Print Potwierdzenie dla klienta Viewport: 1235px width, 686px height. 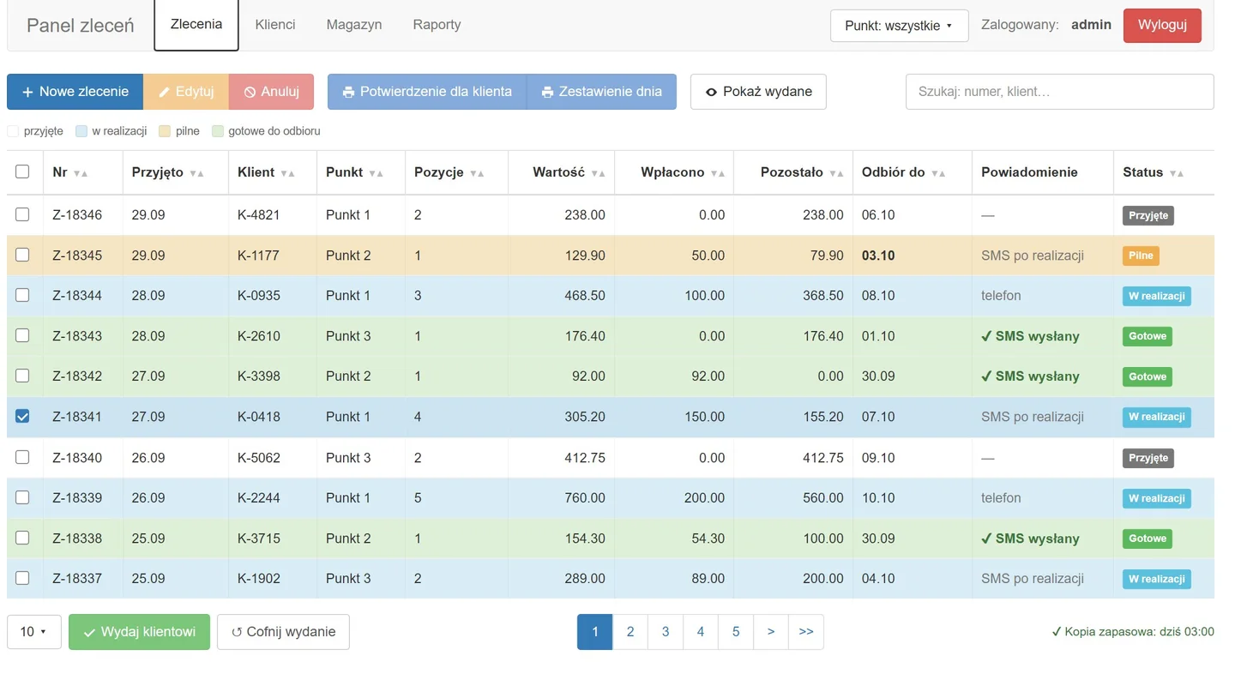click(x=427, y=92)
